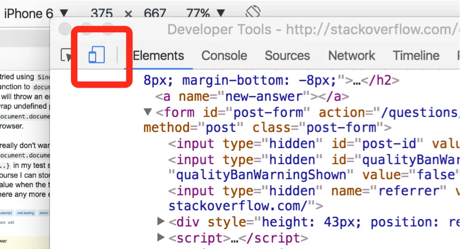Select the method post class post-form line
The height and width of the screenshot is (249, 460).
[x=267, y=127]
